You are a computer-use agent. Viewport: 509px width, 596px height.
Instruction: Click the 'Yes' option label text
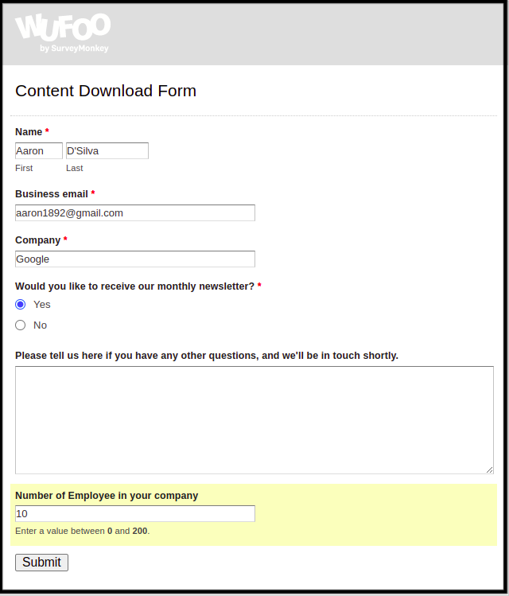[42, 305]
